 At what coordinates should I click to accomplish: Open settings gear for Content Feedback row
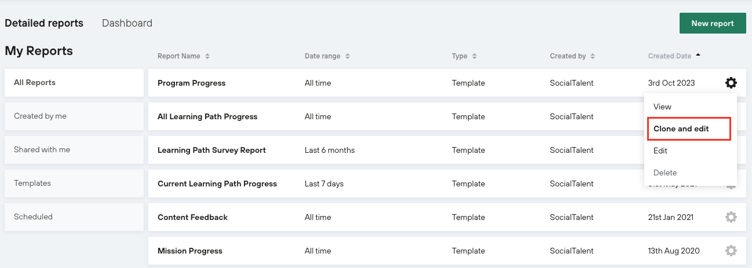pos(731,217)
